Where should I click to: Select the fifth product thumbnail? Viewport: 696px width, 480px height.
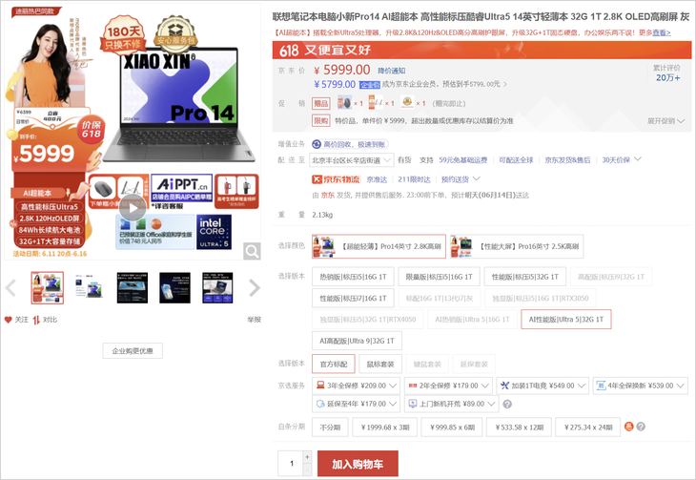coord(217,288)
